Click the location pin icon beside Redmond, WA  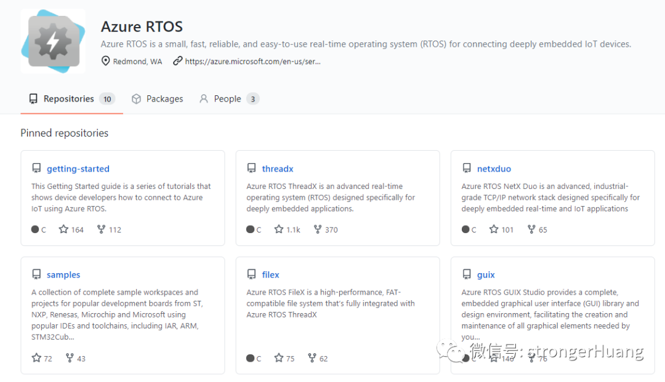(x=105, y=61)
